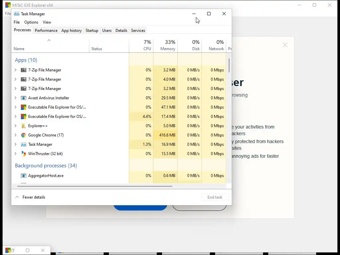Switch to the Startup tab

pyautogui.click(x=92, y=31)
